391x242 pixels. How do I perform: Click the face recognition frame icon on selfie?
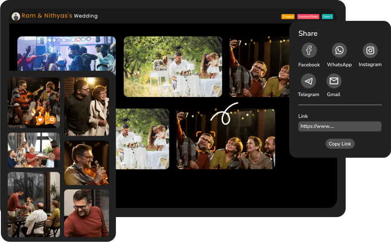[206, 141]
